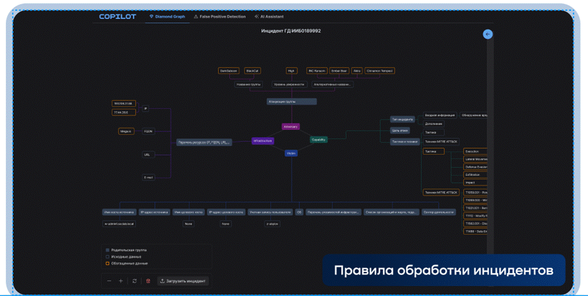
Task: Click the Ember Bear node
Action: [339, 71]
